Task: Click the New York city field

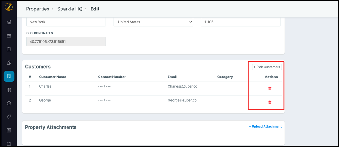Action: pos(66,22)
